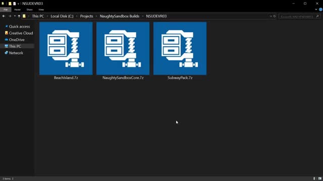323x181 pixels.
Task: Select the NaughtySandboxCore.7z archive icon
Action: [123, 48]
